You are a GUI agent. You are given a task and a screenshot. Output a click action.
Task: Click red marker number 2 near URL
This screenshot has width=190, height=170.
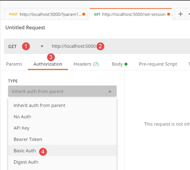pyautogui.click(x=100, y=46)
